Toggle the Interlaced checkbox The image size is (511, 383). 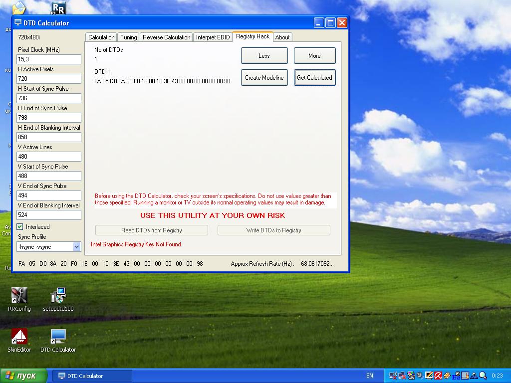click(20, 227)
